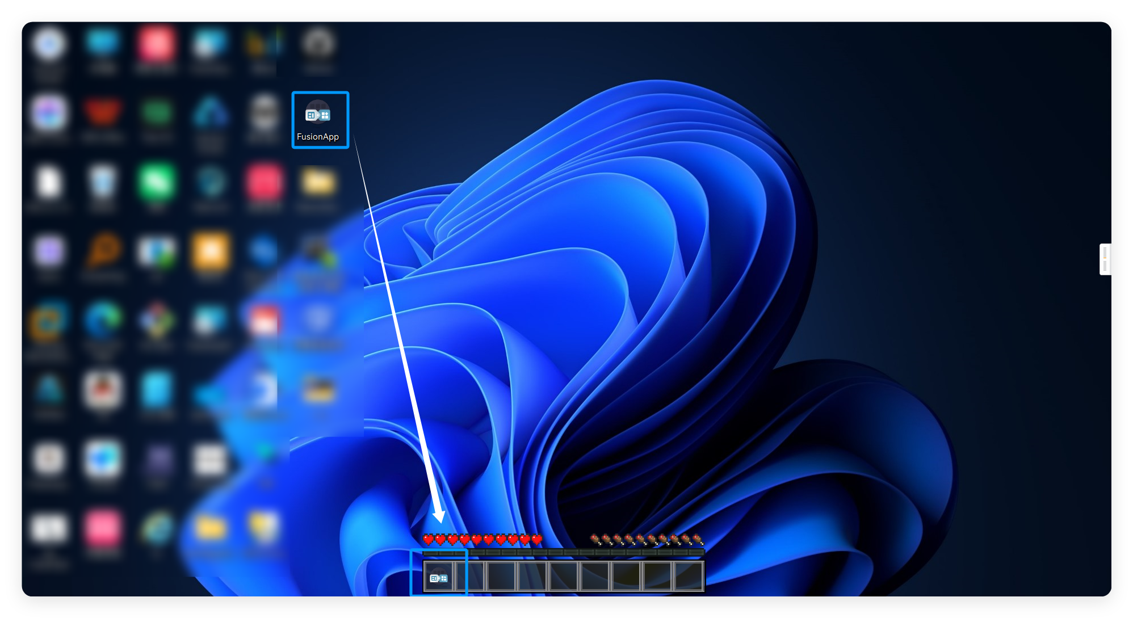Select the third hotbar slot
Screen dimensions: 1133x618
point(501,577)
